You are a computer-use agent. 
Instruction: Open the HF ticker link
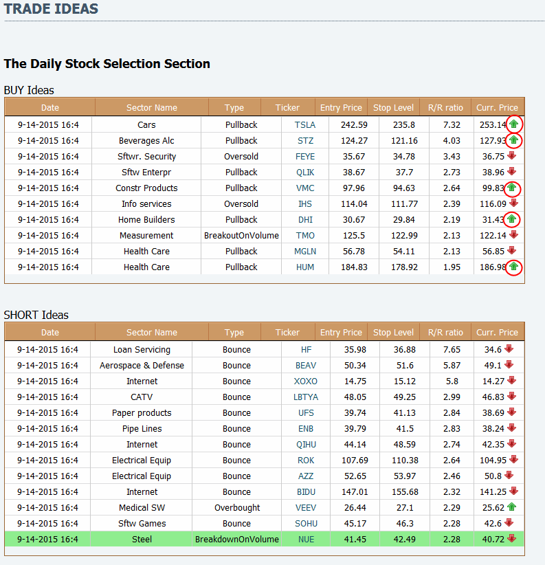[307, 350]
